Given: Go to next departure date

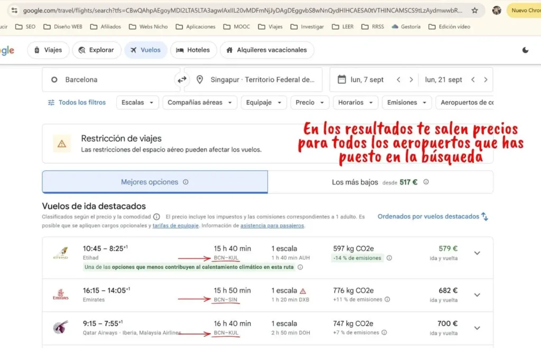Looking at the screenshot, I should click(x=411, y=80).
